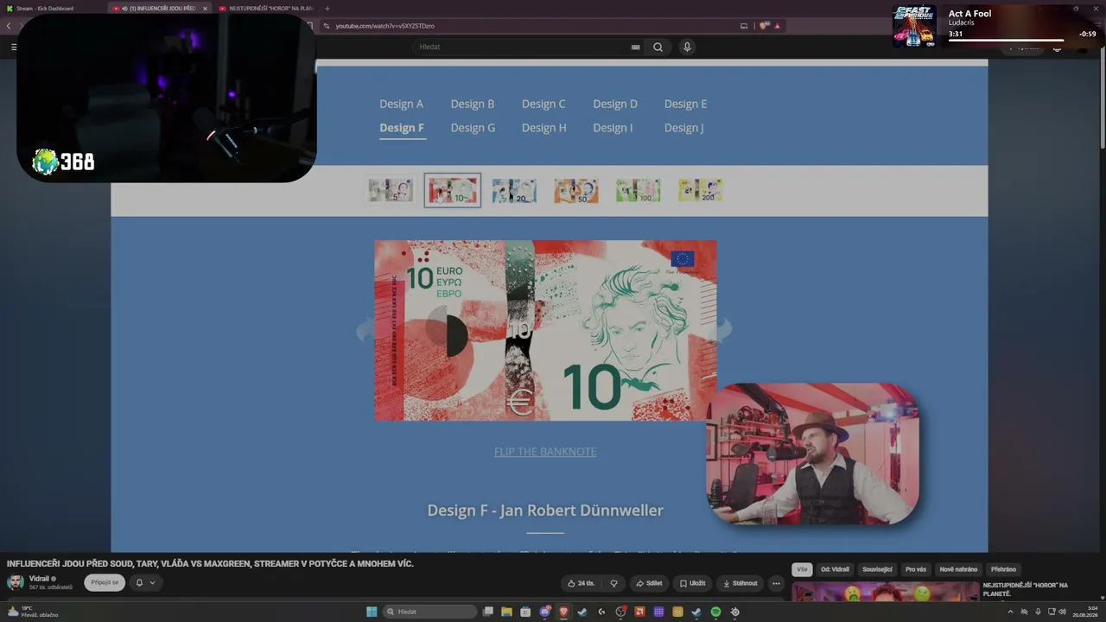1106x622 pixels.
Task: Close the INFLUENCEŘI JDOU PŘED tab
Action: [x=205, y=9]
